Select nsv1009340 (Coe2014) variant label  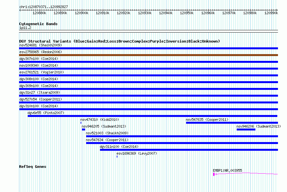[x=39, y=65]
